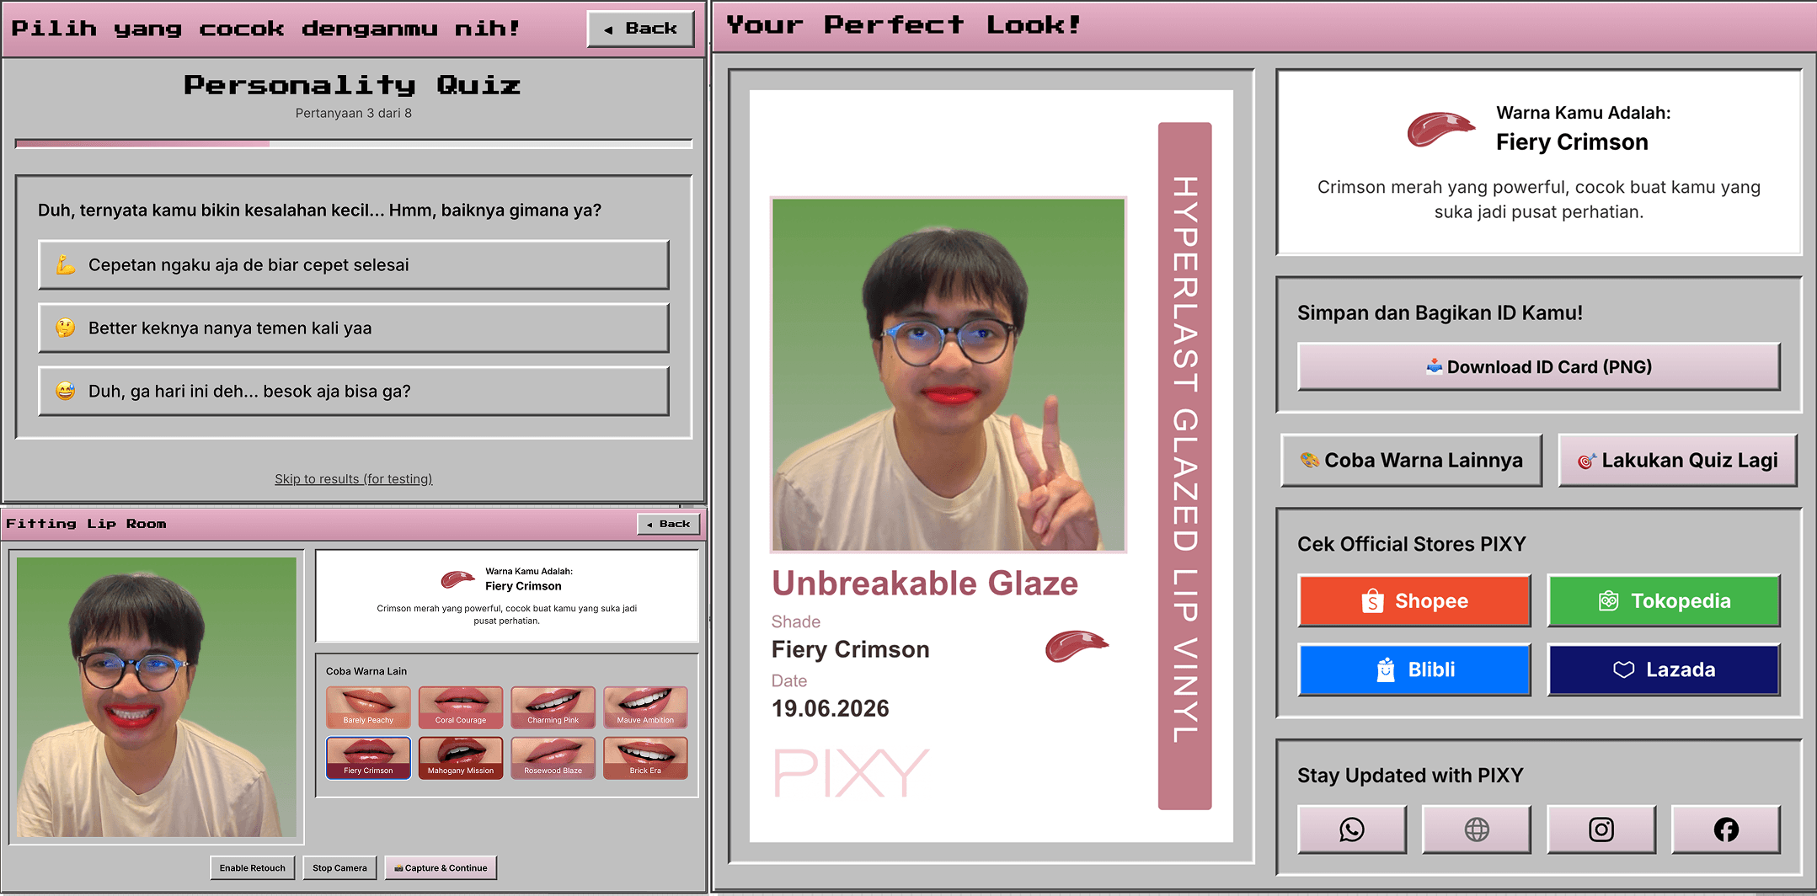Choose answer 'Cepetan ngaku aja de biar cepet selesai'
This screenshot has height=896, width=1817.
tap(354, 265)
